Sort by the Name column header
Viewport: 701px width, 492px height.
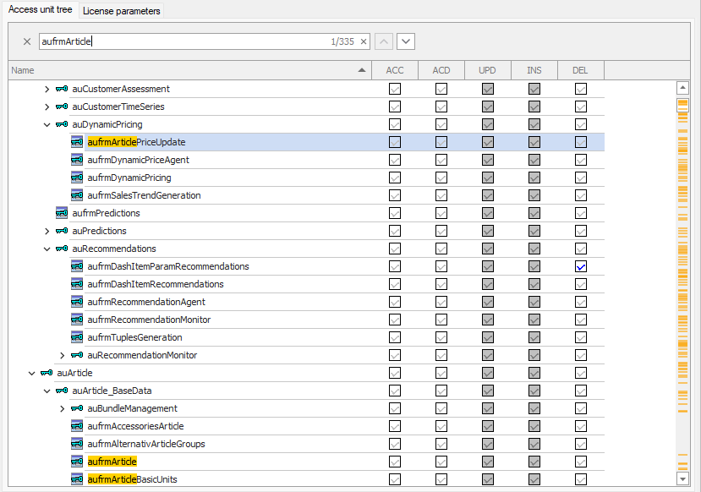click(x=190, y=70)
